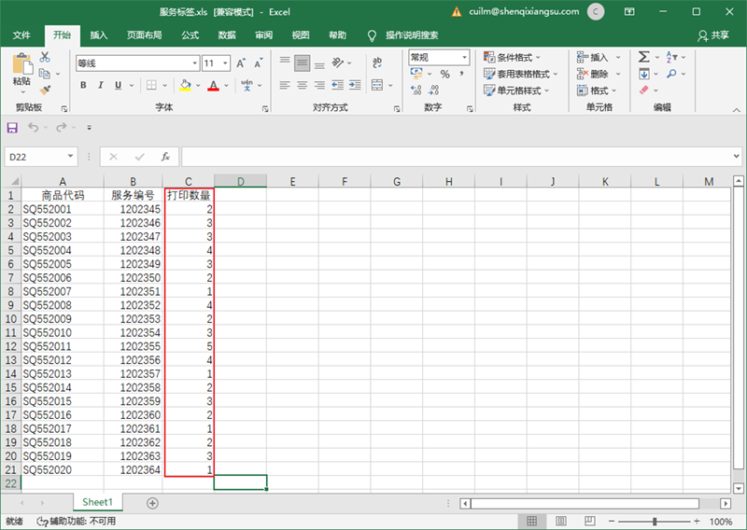
Task: Click the zoom slider in status bar
Action: point(654,522)
